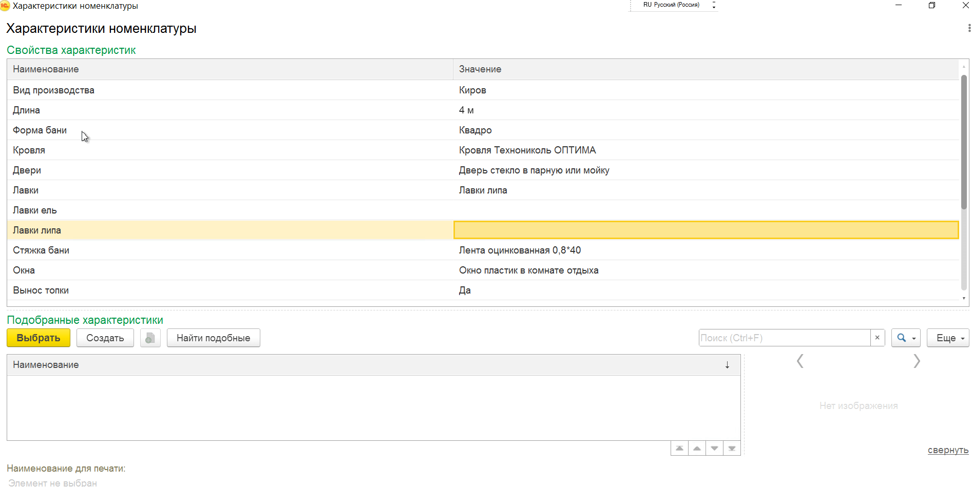Move item to the very top
Viewport: 972px width, 487px height.
pos(679,449)
